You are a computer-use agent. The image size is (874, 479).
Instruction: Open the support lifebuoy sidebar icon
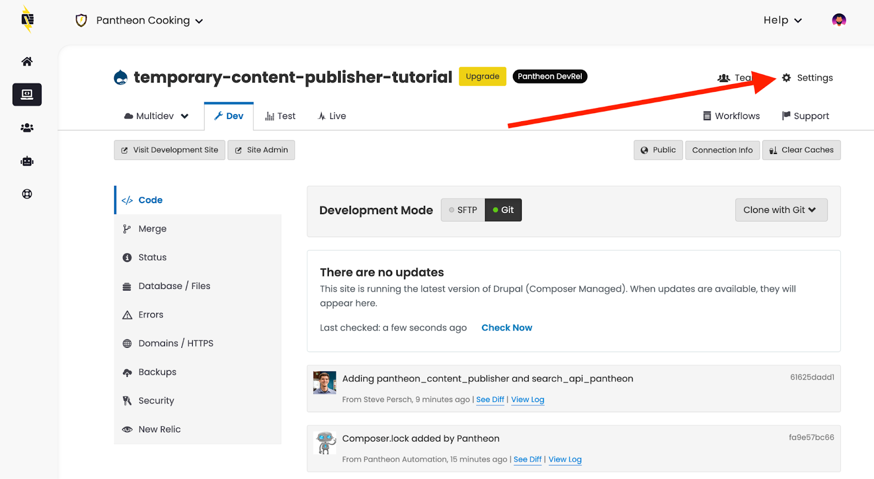pyautogui.click(x=27, y=194)
